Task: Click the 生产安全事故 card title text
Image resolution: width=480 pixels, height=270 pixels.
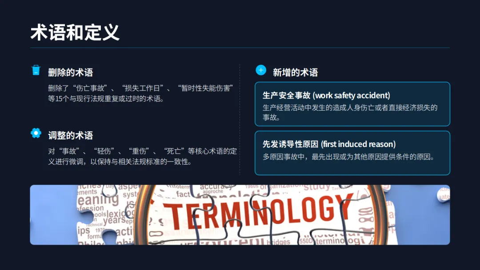Action: click(326, 95)
